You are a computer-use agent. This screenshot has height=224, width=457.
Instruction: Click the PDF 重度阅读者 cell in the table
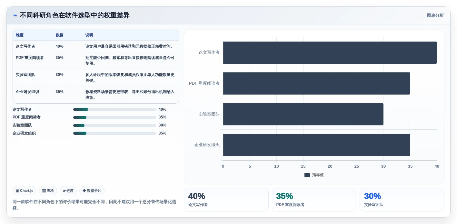click(x=30, y=58)
